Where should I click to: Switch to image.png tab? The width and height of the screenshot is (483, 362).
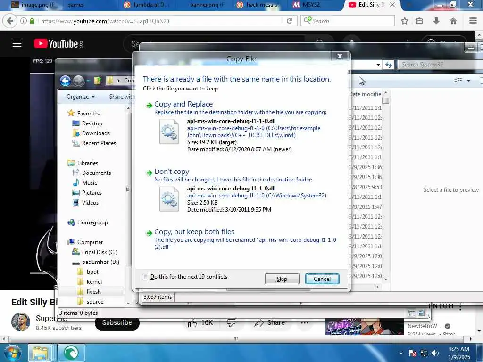(x=34, y=5)
